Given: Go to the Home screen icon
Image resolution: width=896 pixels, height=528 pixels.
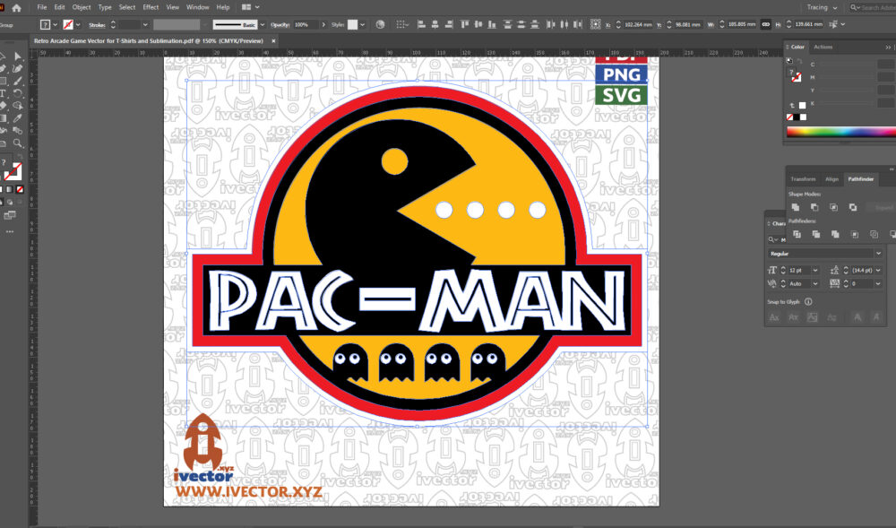Looking at the screenshot, I should [x=16, y=7].
